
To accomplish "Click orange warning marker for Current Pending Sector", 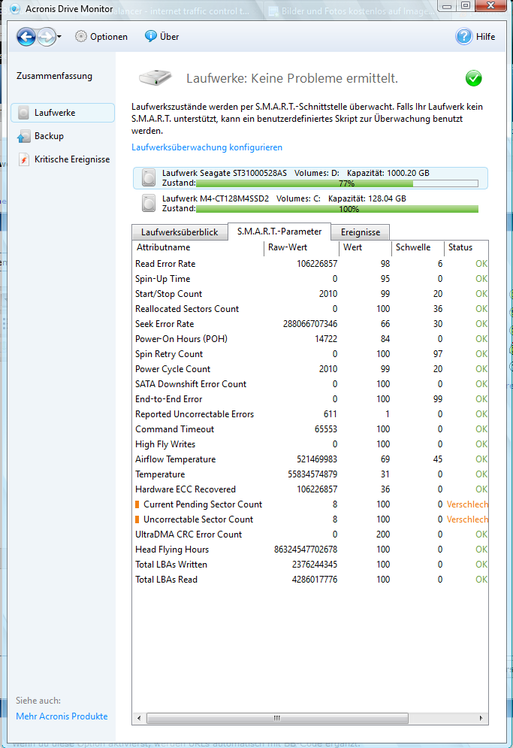I will (x=137, y=504).
